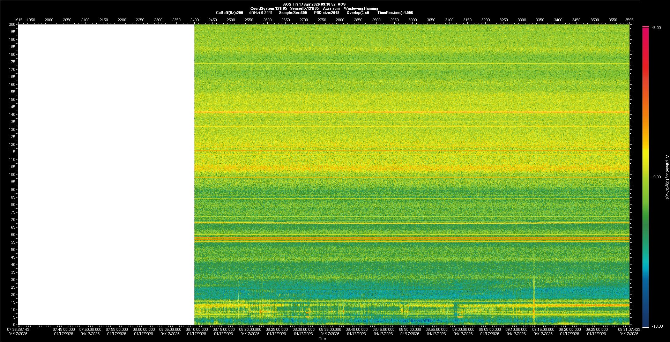Click the -9.00 colorbar label
Screen dimensions: 670x342
[x=656, y=177]
